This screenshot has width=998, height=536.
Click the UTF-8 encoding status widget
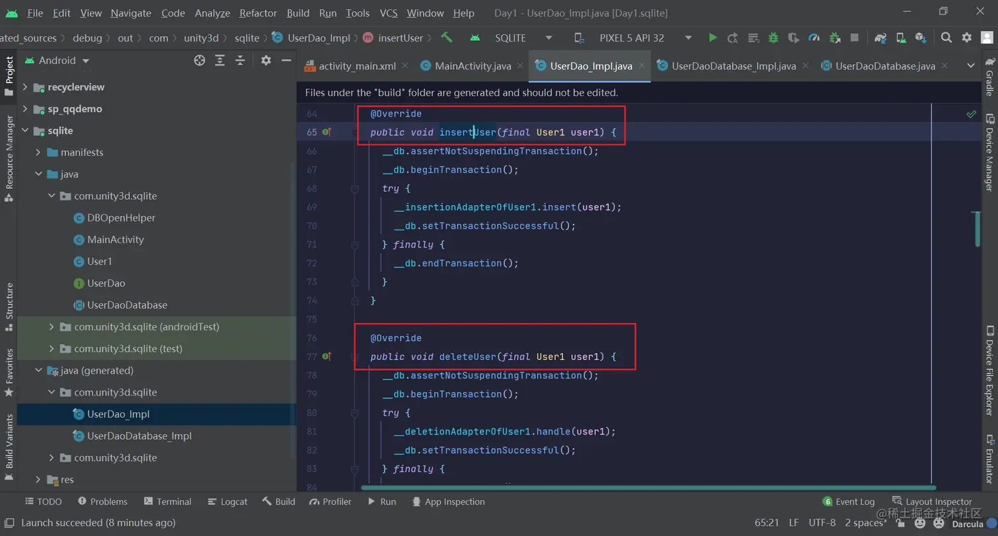coord(822,523)
